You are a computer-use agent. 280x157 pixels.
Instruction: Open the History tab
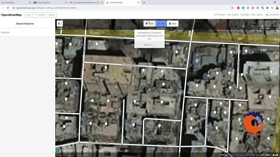[42, 15]
